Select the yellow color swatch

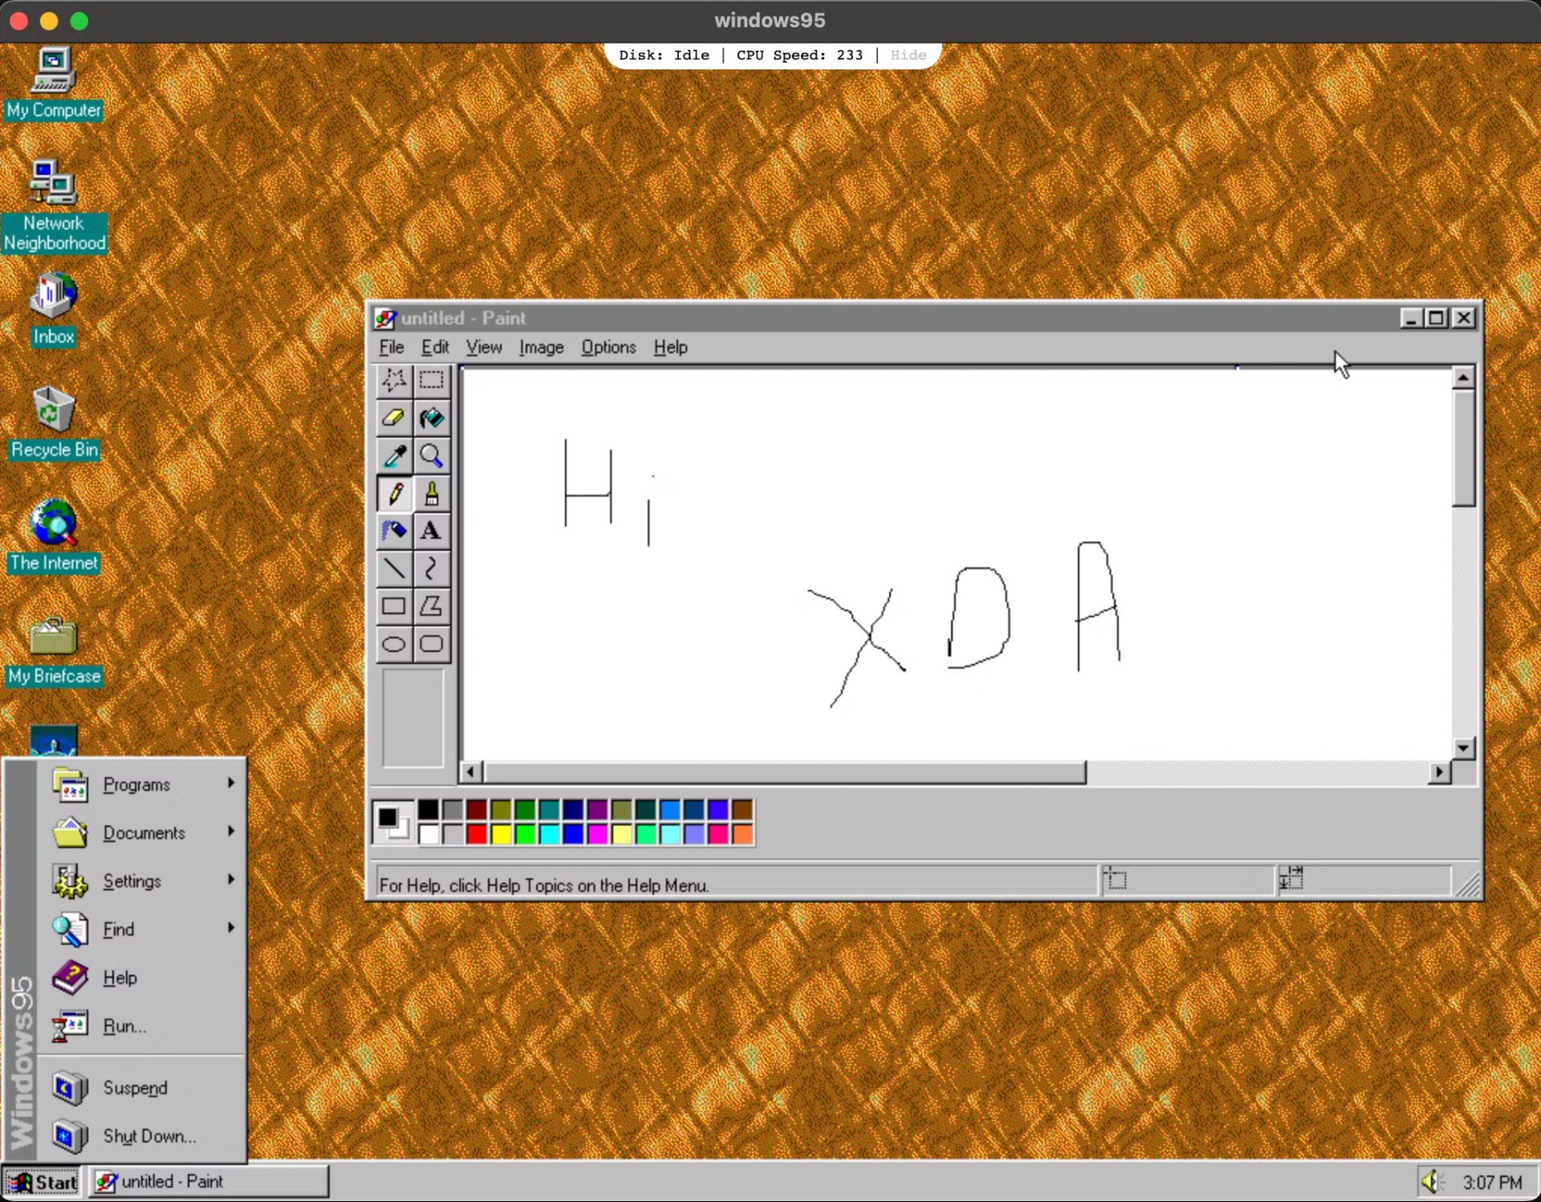(x=501, y=834)
